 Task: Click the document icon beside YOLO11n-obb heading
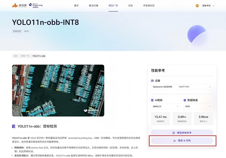[x=13, y=126]
